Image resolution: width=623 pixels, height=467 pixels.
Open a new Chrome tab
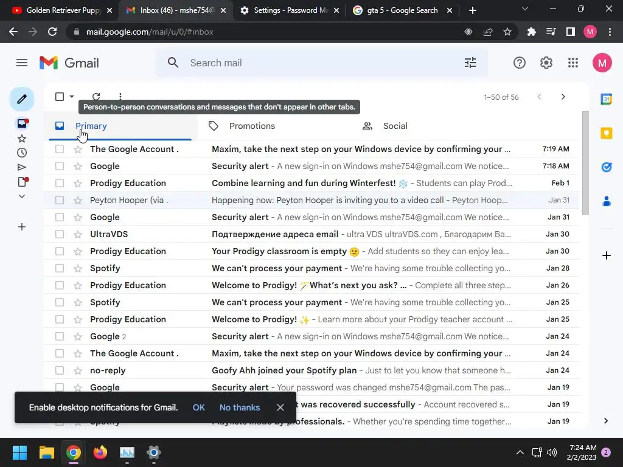(472, 10)
